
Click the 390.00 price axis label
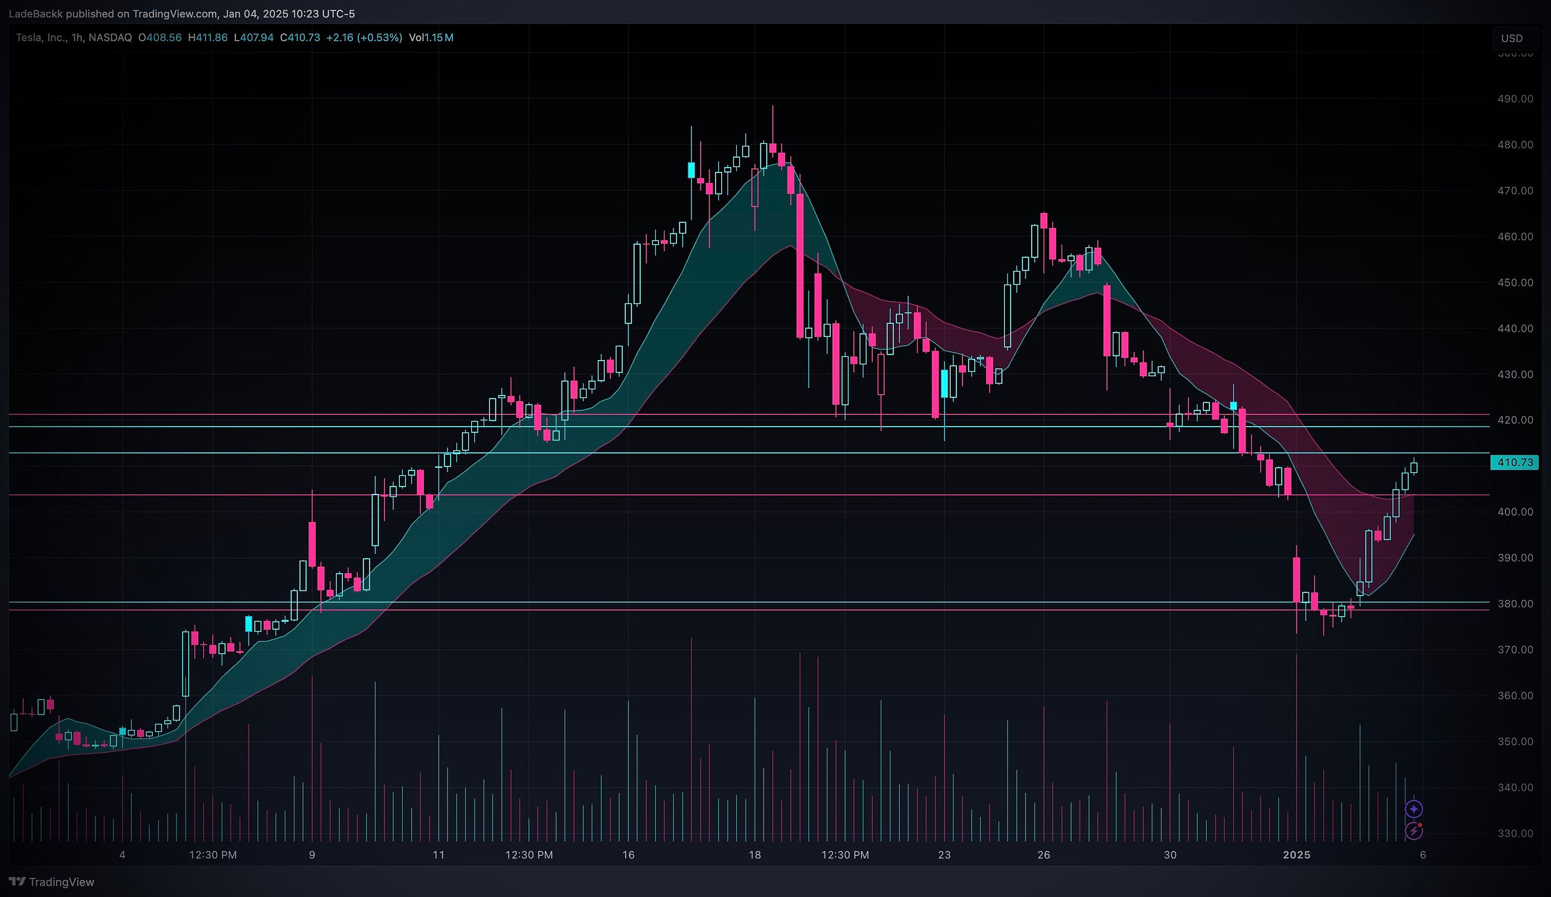1515,558
